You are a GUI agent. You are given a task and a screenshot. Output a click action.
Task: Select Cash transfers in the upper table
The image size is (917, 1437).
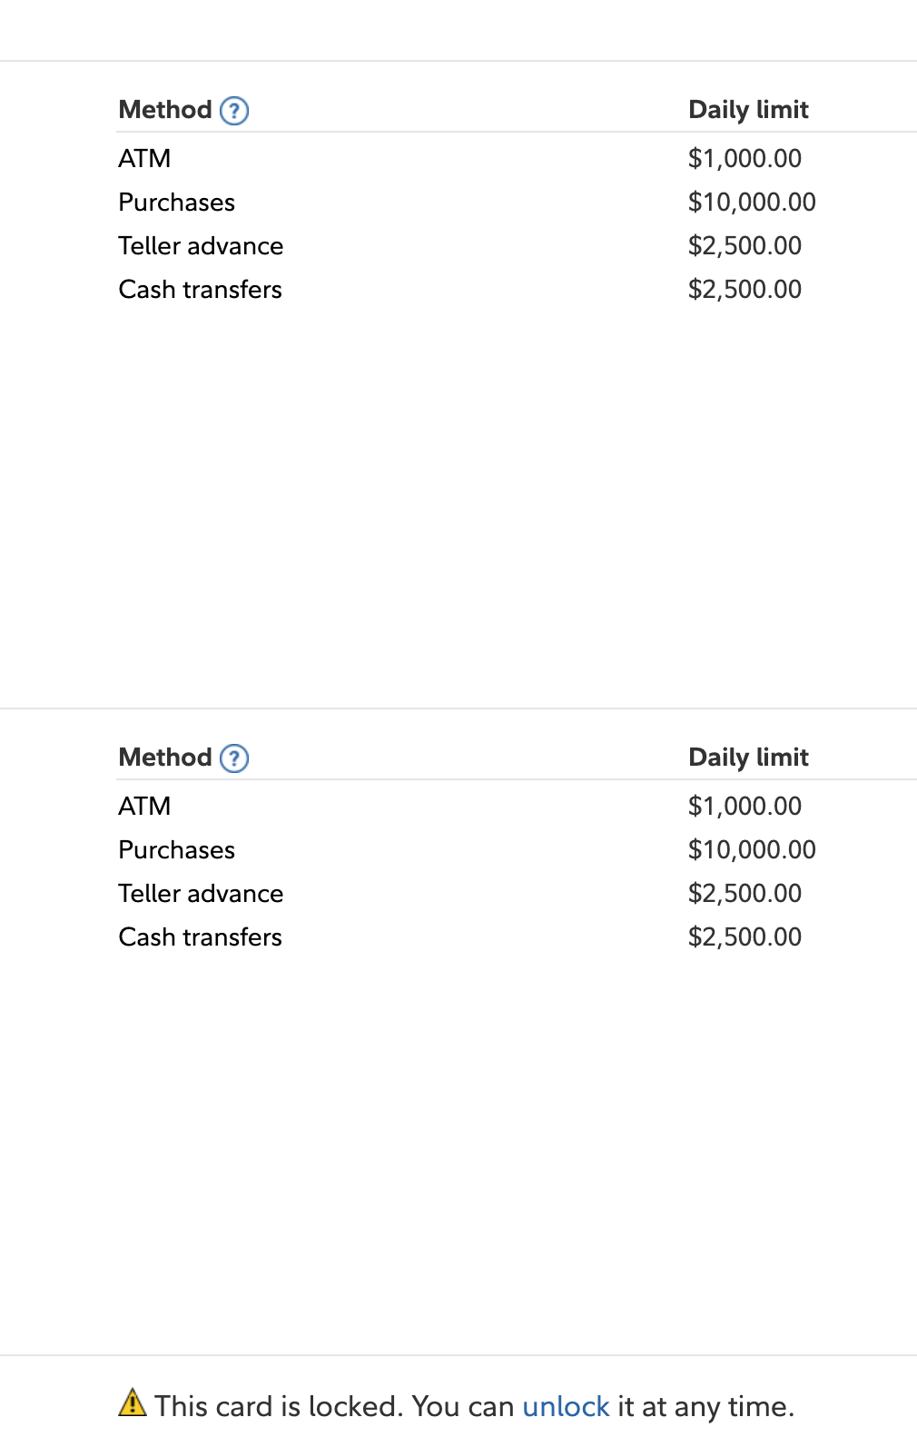[x=200, y=290]
